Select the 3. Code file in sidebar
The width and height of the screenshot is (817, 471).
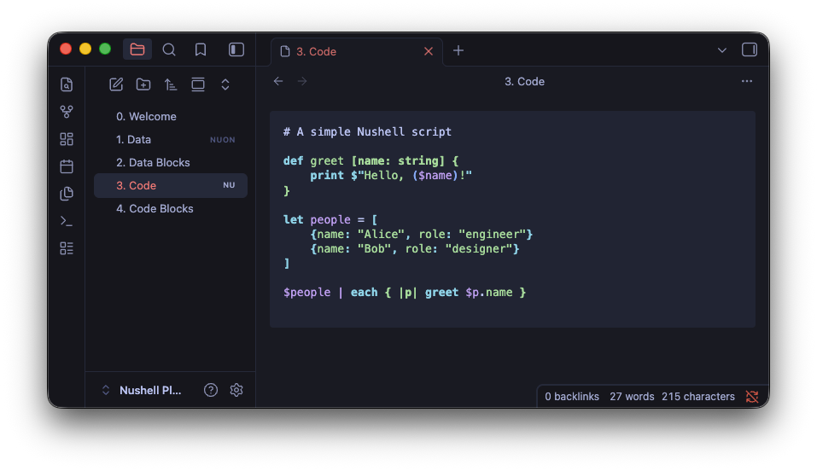coord(171,185)
